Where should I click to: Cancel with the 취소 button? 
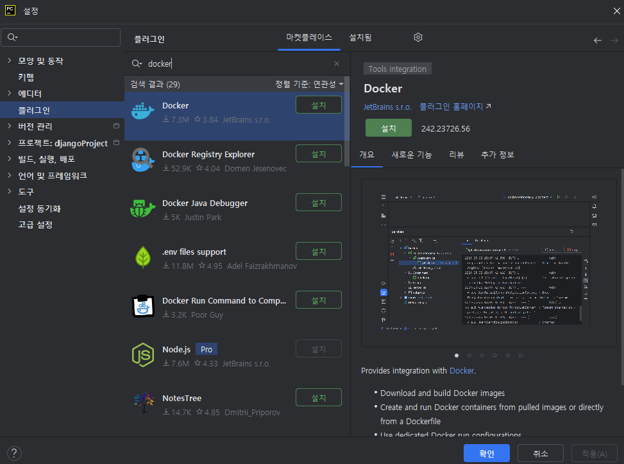(x=541, y=453)
